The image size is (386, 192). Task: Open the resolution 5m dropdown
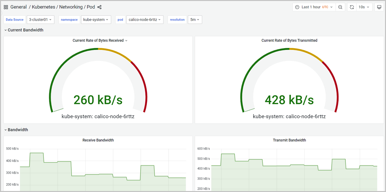pos(195,20)
